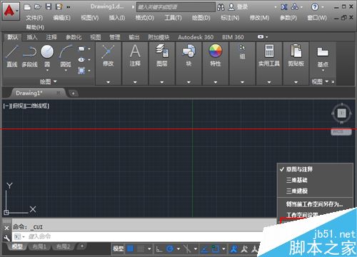The image size is (357, 257).
Task: Toggle the 模型 model space status button
Action: click(119, 249)
